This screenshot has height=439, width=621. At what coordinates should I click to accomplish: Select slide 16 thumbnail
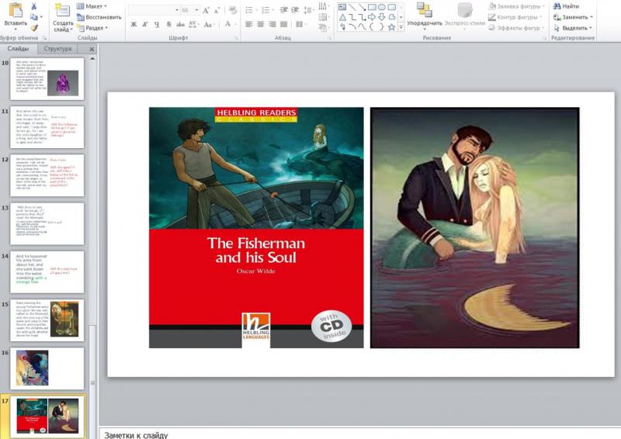(47, 368)
